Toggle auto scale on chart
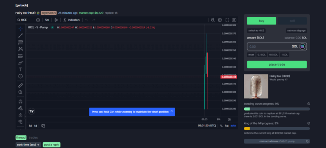The image size is (326, 148). pos(233,126)
